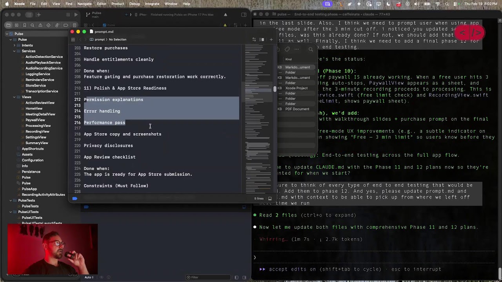Collapse the Pulse group folder
The image size is (502, 282).
(x=11, y=40)
